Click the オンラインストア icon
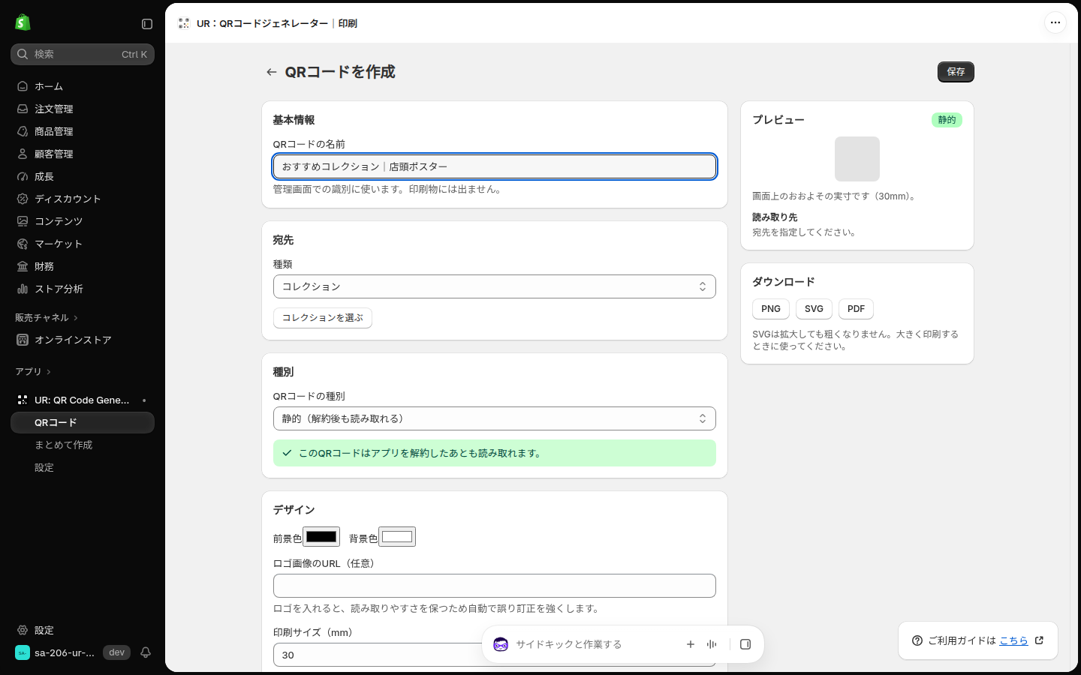 click(23, 340)
